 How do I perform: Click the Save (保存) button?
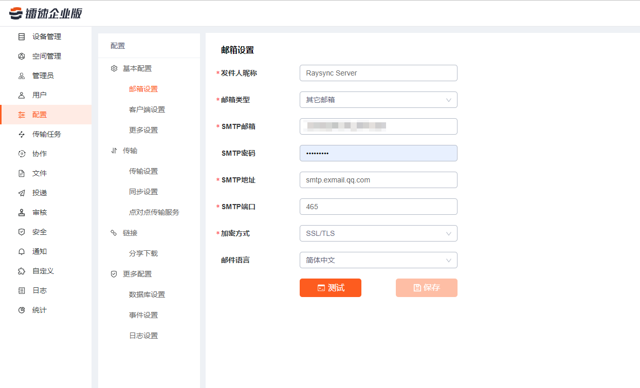pos(426,288)
